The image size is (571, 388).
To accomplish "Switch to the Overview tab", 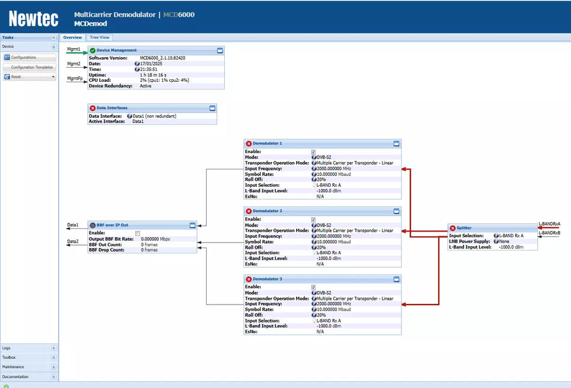I will [73, 37].
